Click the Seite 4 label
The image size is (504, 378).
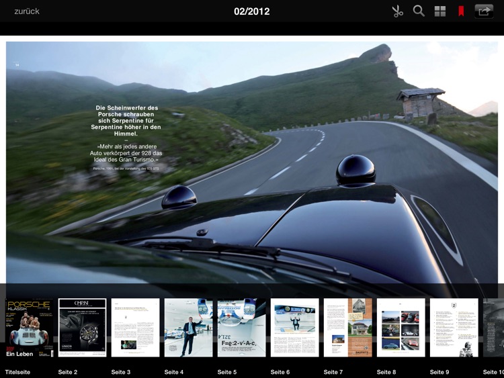174,372
